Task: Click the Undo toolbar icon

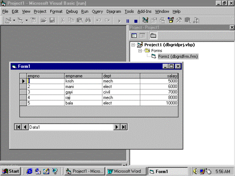Action: (99, 20)
